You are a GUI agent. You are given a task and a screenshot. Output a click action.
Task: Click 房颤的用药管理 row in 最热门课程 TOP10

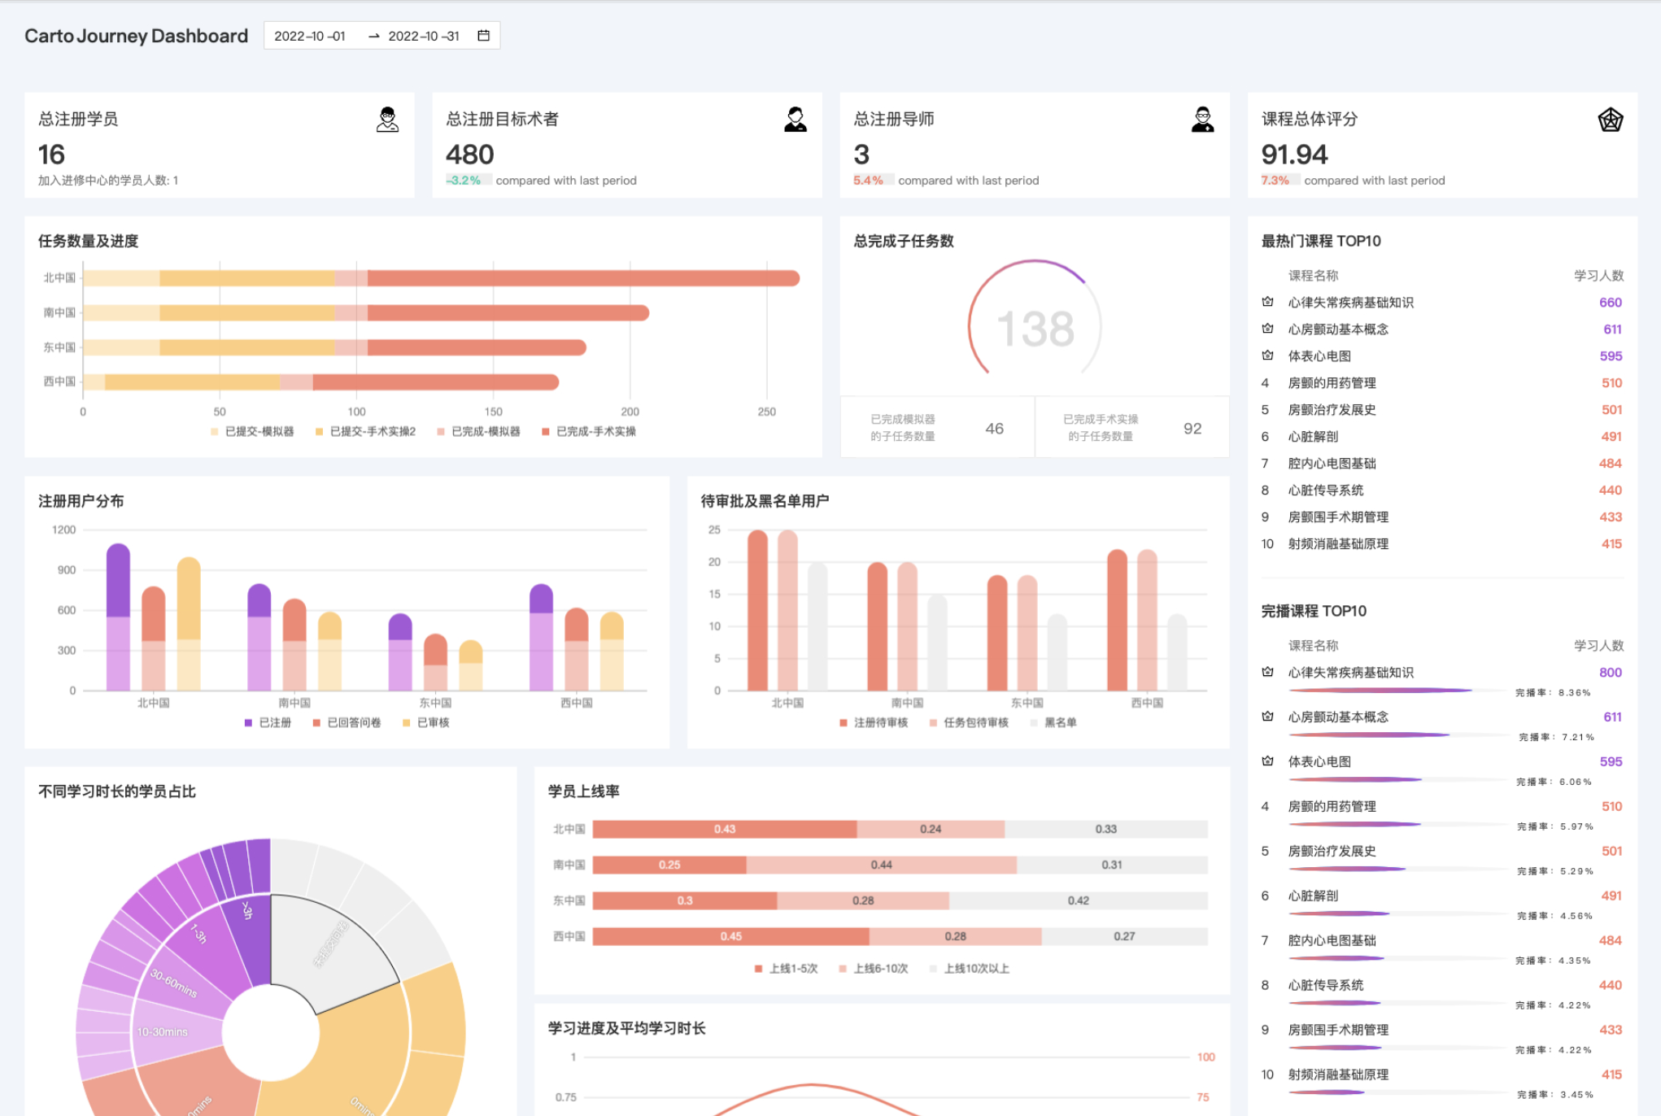tap(1441, 382)
